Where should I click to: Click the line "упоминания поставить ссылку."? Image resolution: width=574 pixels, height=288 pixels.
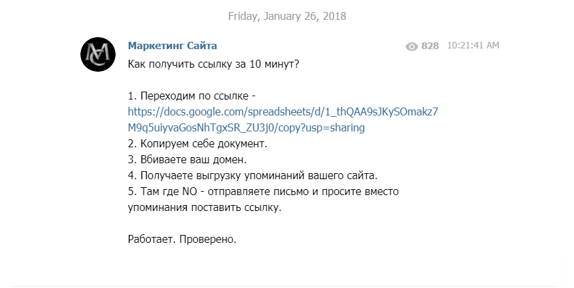coord(205,207)
